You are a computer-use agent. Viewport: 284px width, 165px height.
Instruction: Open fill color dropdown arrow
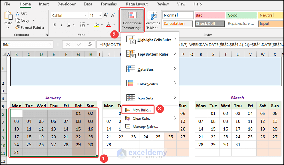pos(102,25)
